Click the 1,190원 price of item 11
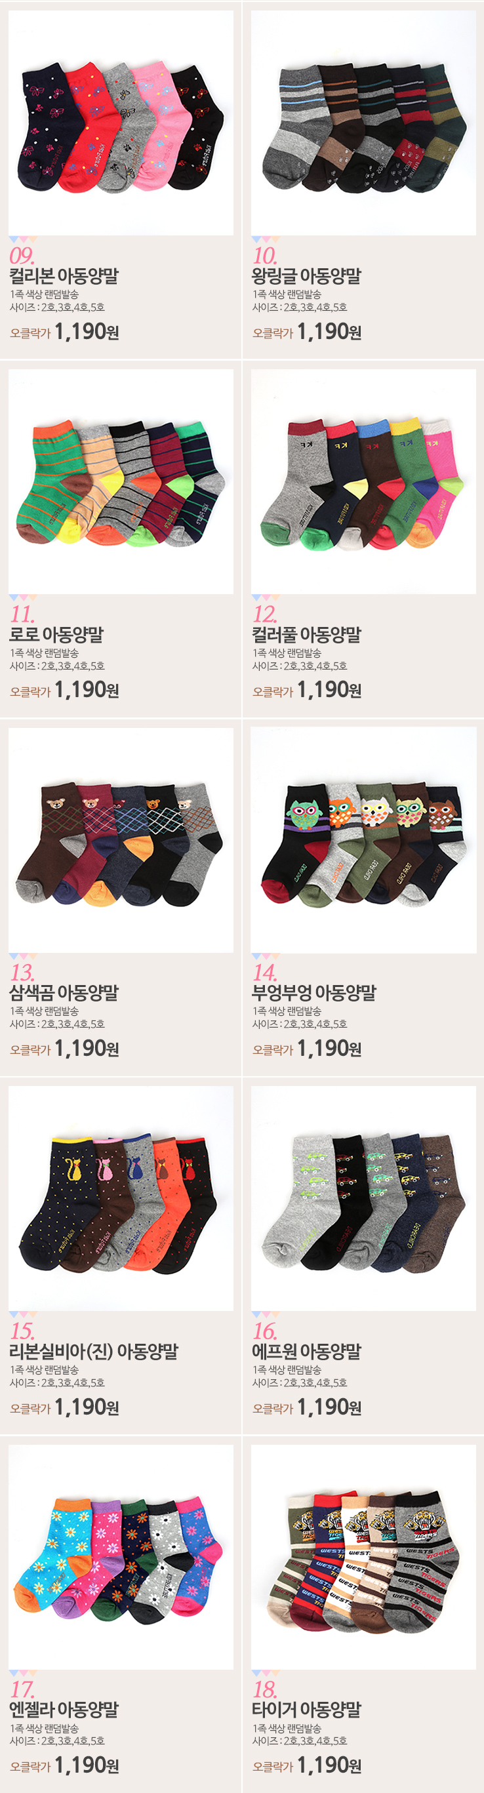 pyautogui.click(x=87, y=690)
